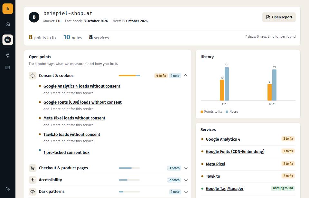Click the blue 1.10. bar showing 16
309x198 pixels.
point(227,84)
